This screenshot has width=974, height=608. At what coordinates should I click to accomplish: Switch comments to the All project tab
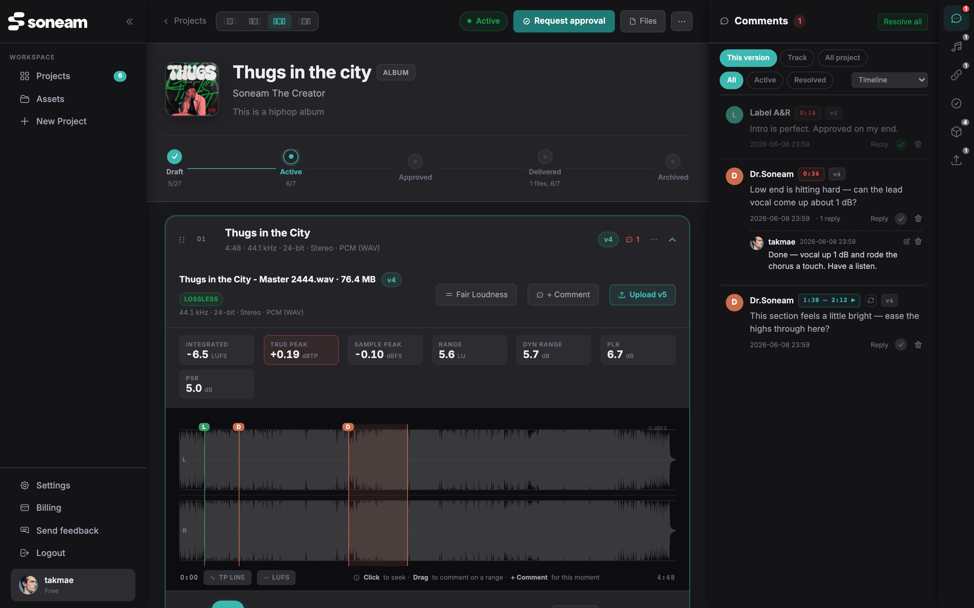pos(842,58)
